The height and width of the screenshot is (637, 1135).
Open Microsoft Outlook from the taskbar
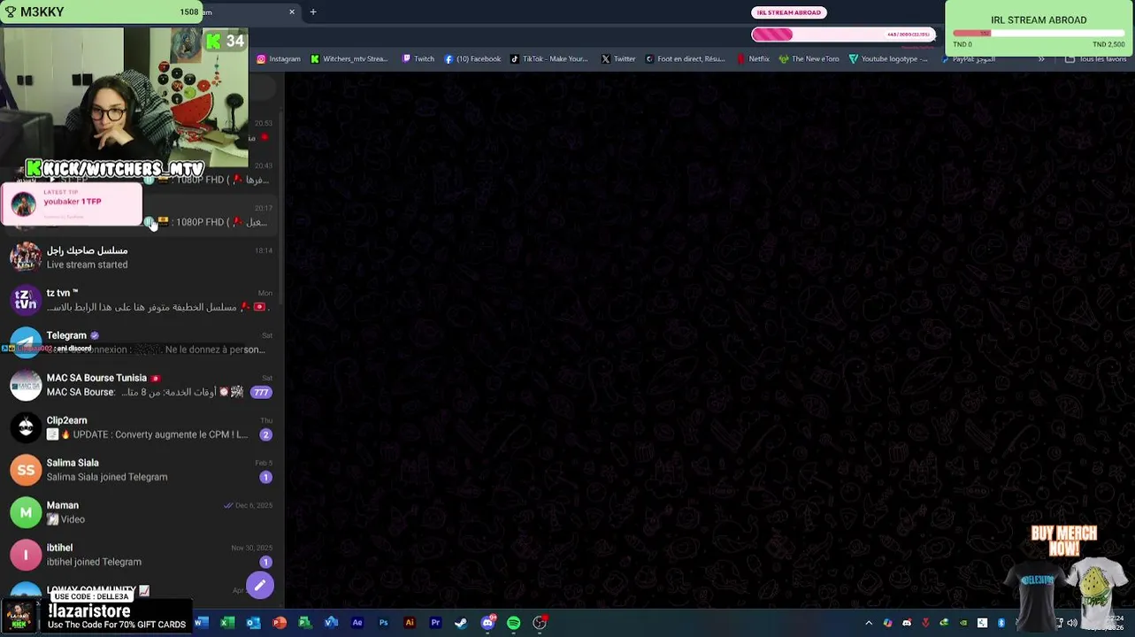pos(253,623)
